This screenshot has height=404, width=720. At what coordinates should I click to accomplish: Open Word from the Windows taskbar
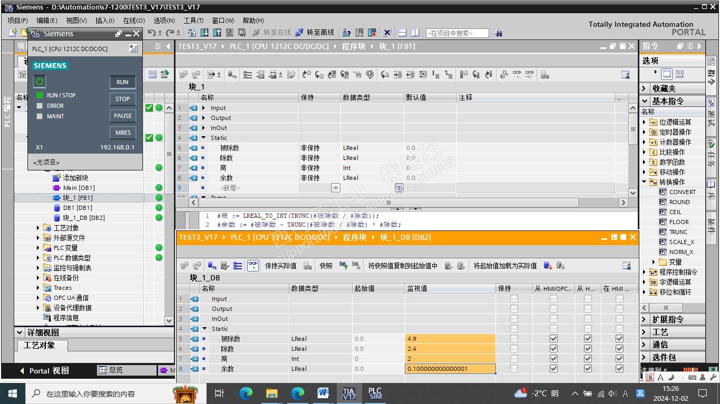pyautogui.click(x=323, y=393)
